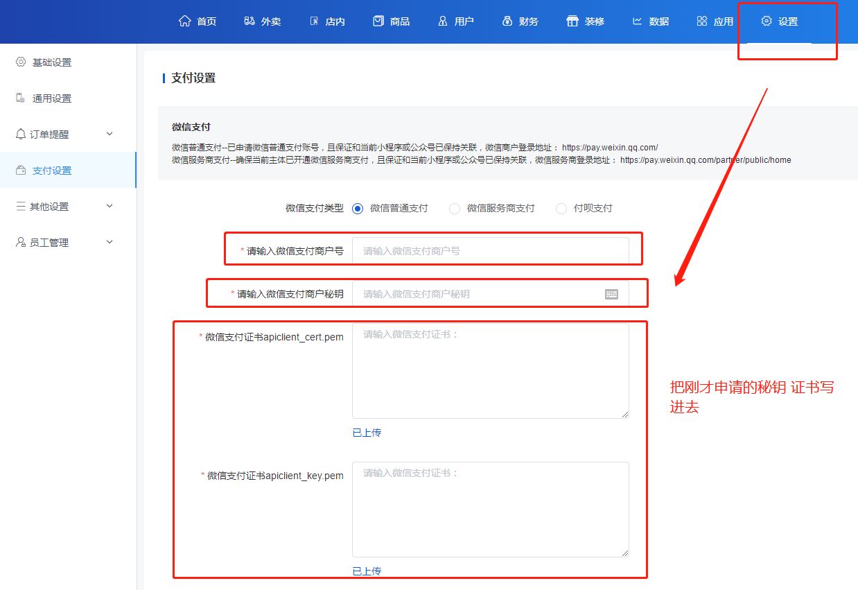Screen dimensions: 858x590
Task: Click the apiclient_key.pem certificate textarea
Action: [491, 510]
